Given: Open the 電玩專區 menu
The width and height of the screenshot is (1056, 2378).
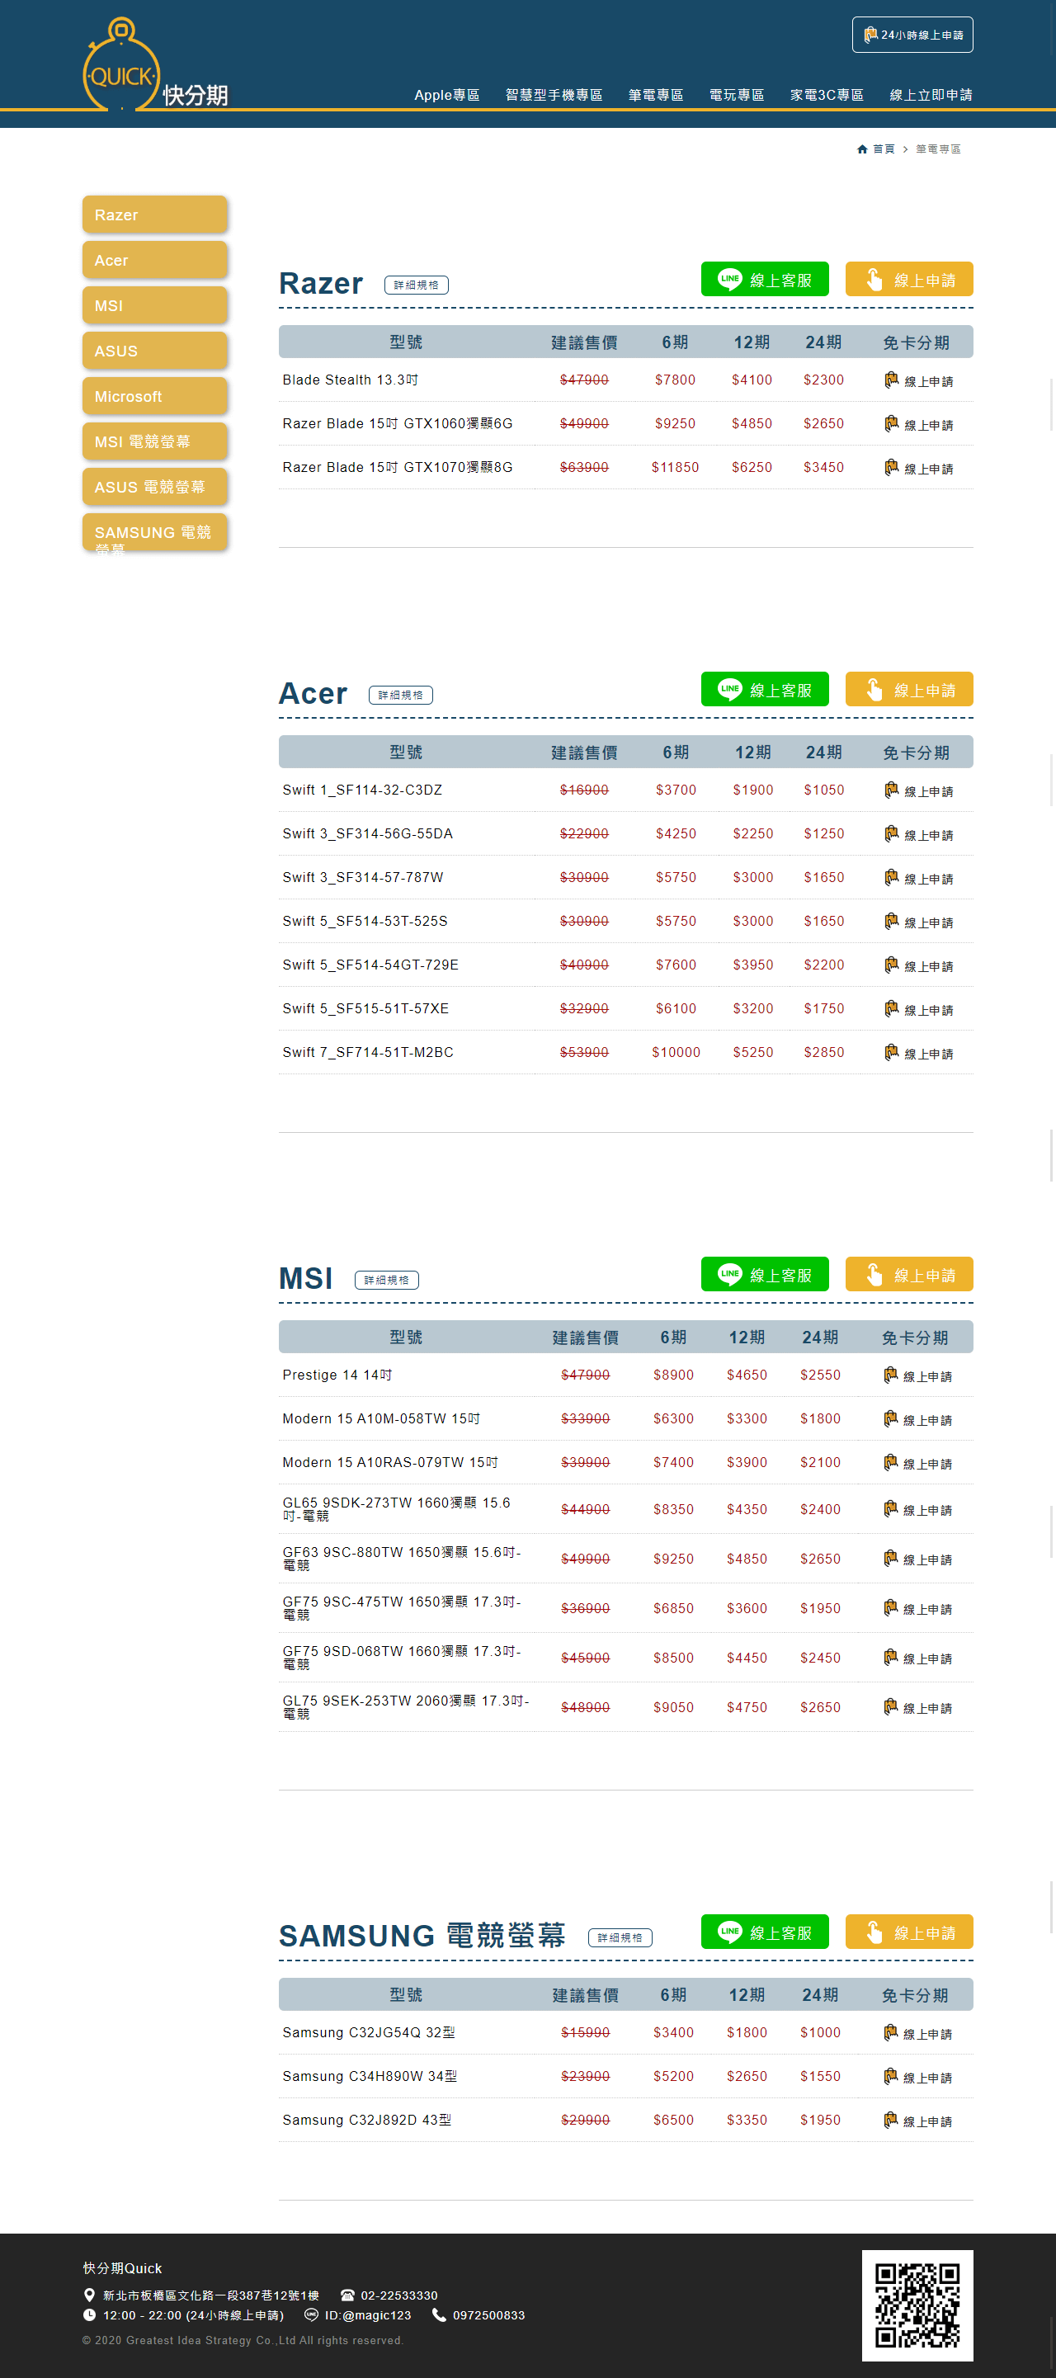Looking at the screenshot, I should (737, 95).
